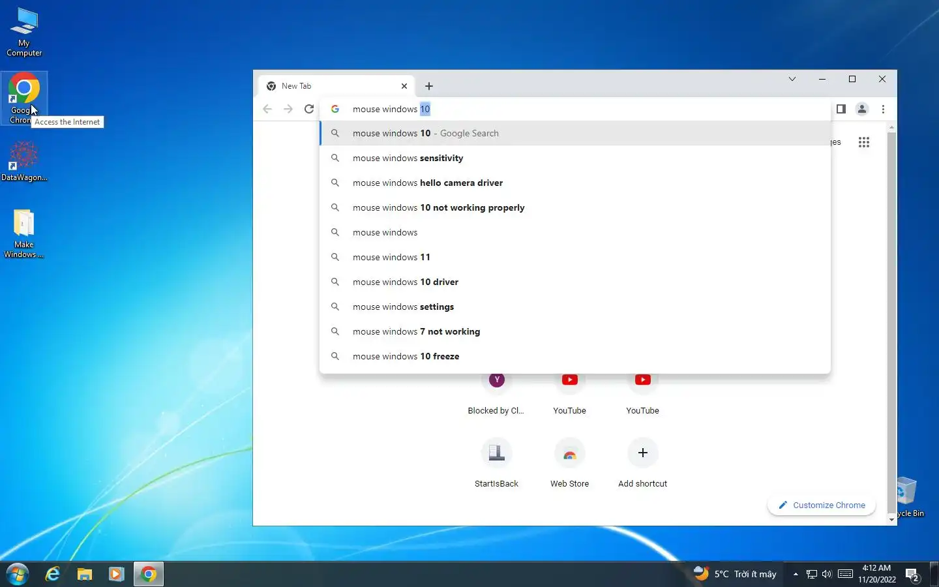This screenshot has width=939, height=587.
Task: Reload the page in Chrome
Action: point(309,109)
